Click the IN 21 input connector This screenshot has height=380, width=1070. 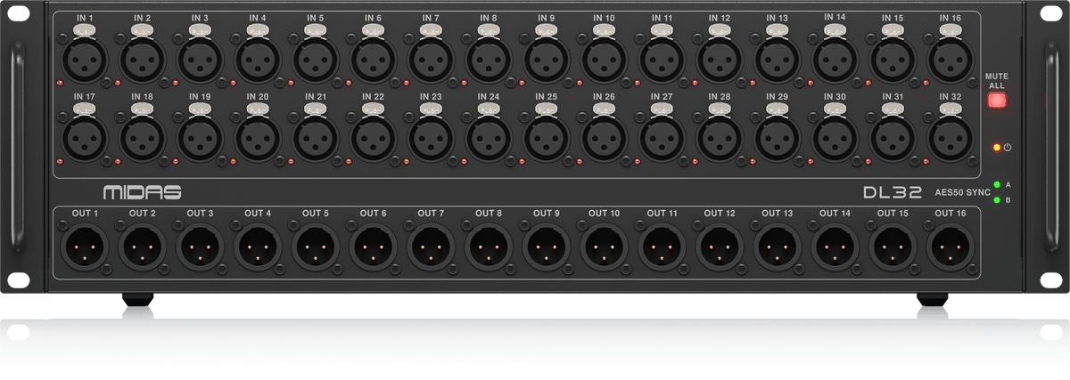(x=316, y=137)
